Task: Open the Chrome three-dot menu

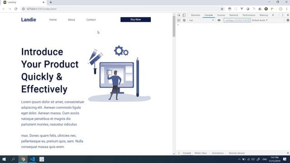Action: tap(287, 9)
